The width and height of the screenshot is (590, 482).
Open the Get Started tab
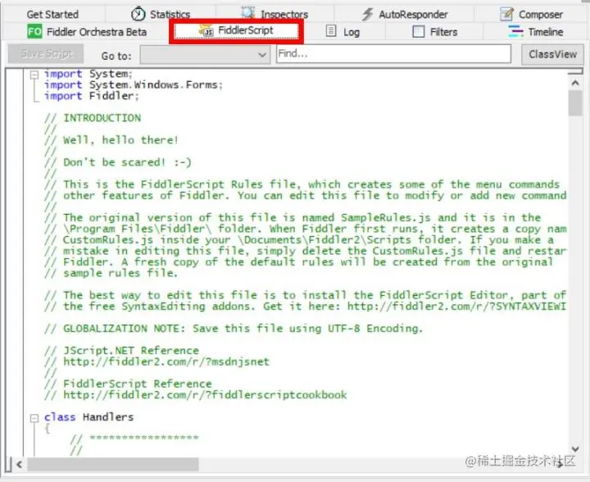pyautogui.click(x=52, y=14)
